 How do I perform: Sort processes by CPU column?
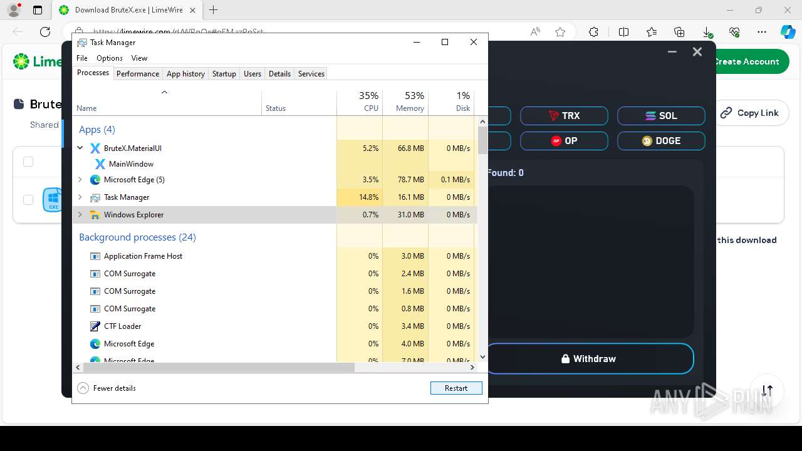[x=360, y=103]
